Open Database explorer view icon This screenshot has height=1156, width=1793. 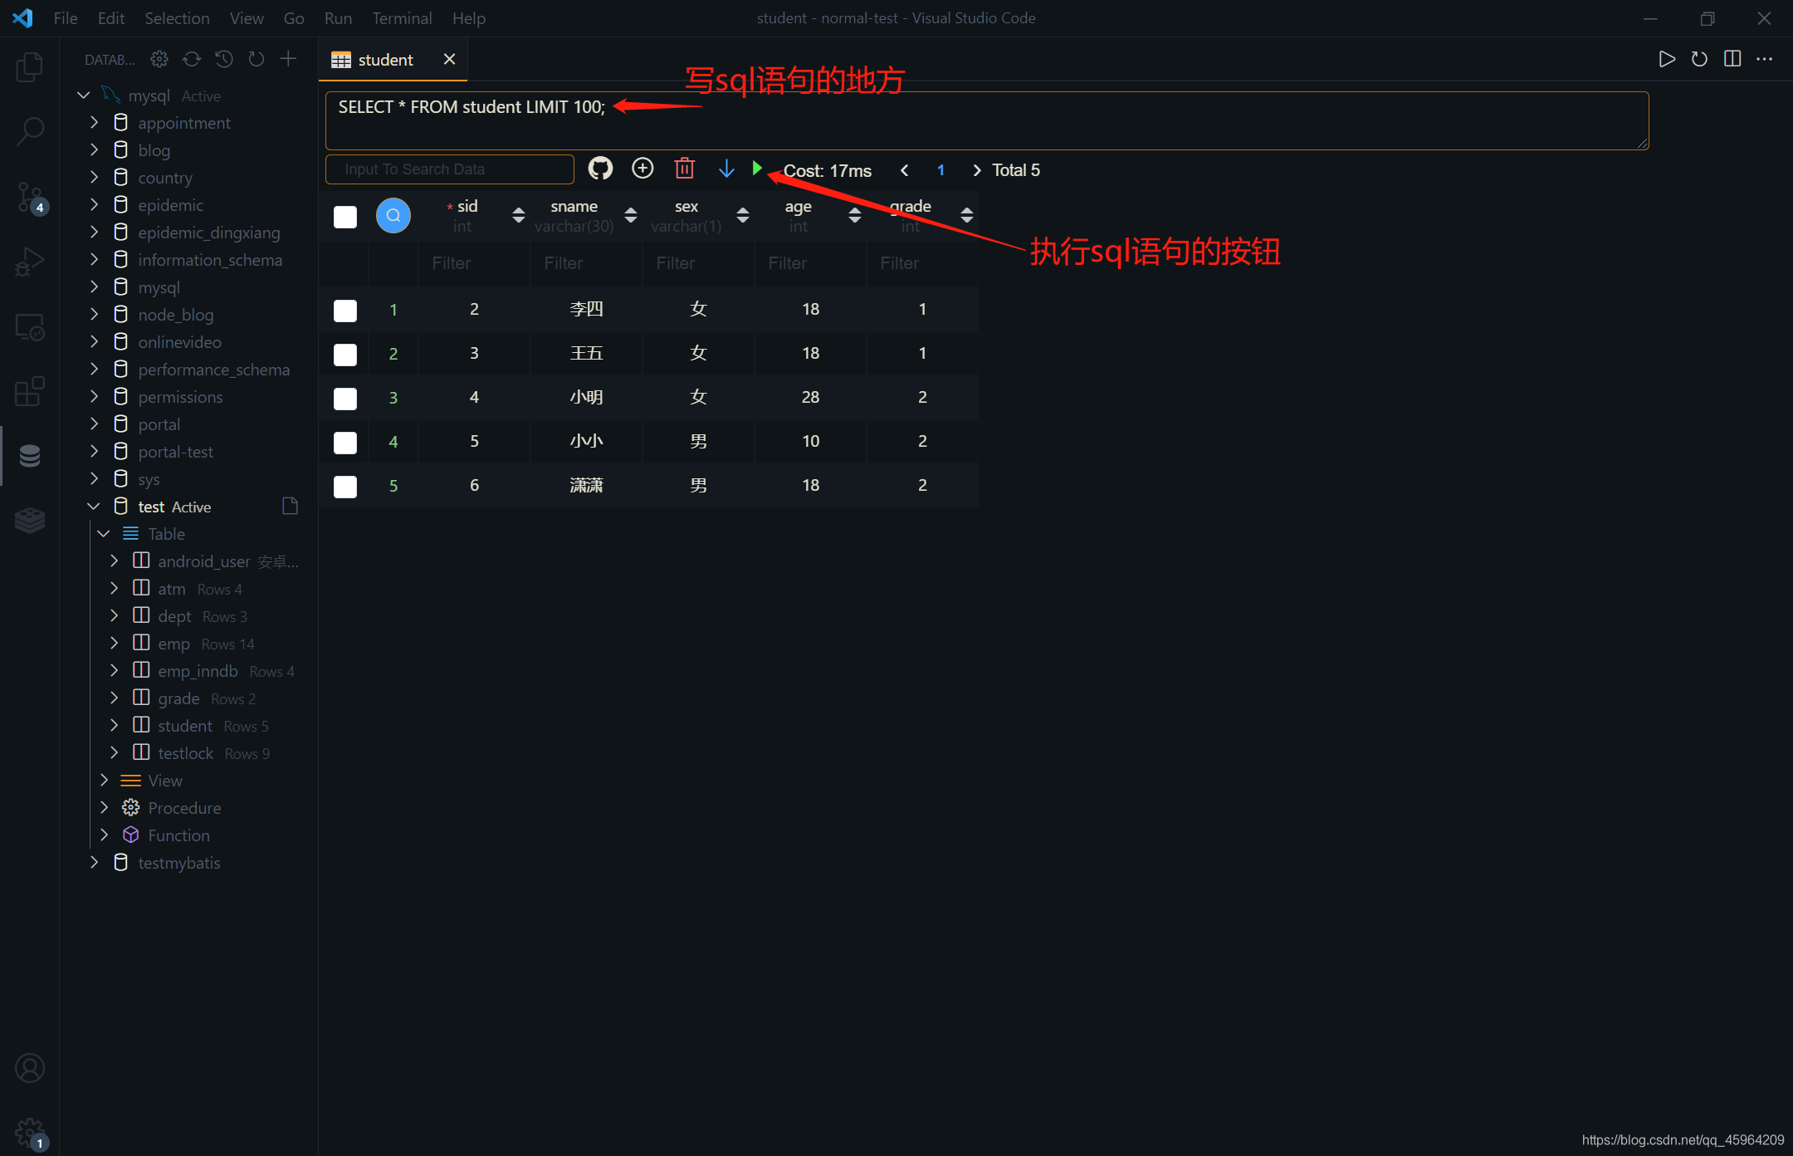coord(30,456)
